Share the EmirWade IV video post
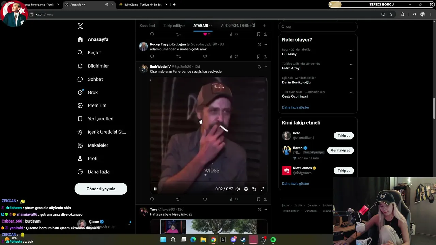The height and width of the screenshot is (245, 436). click(x=265, y=199)
